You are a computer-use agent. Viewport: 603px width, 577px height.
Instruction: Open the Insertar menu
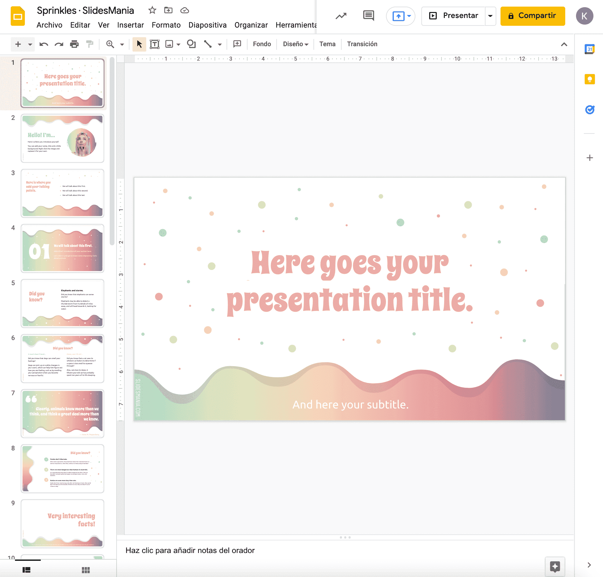tap(130, 25)
